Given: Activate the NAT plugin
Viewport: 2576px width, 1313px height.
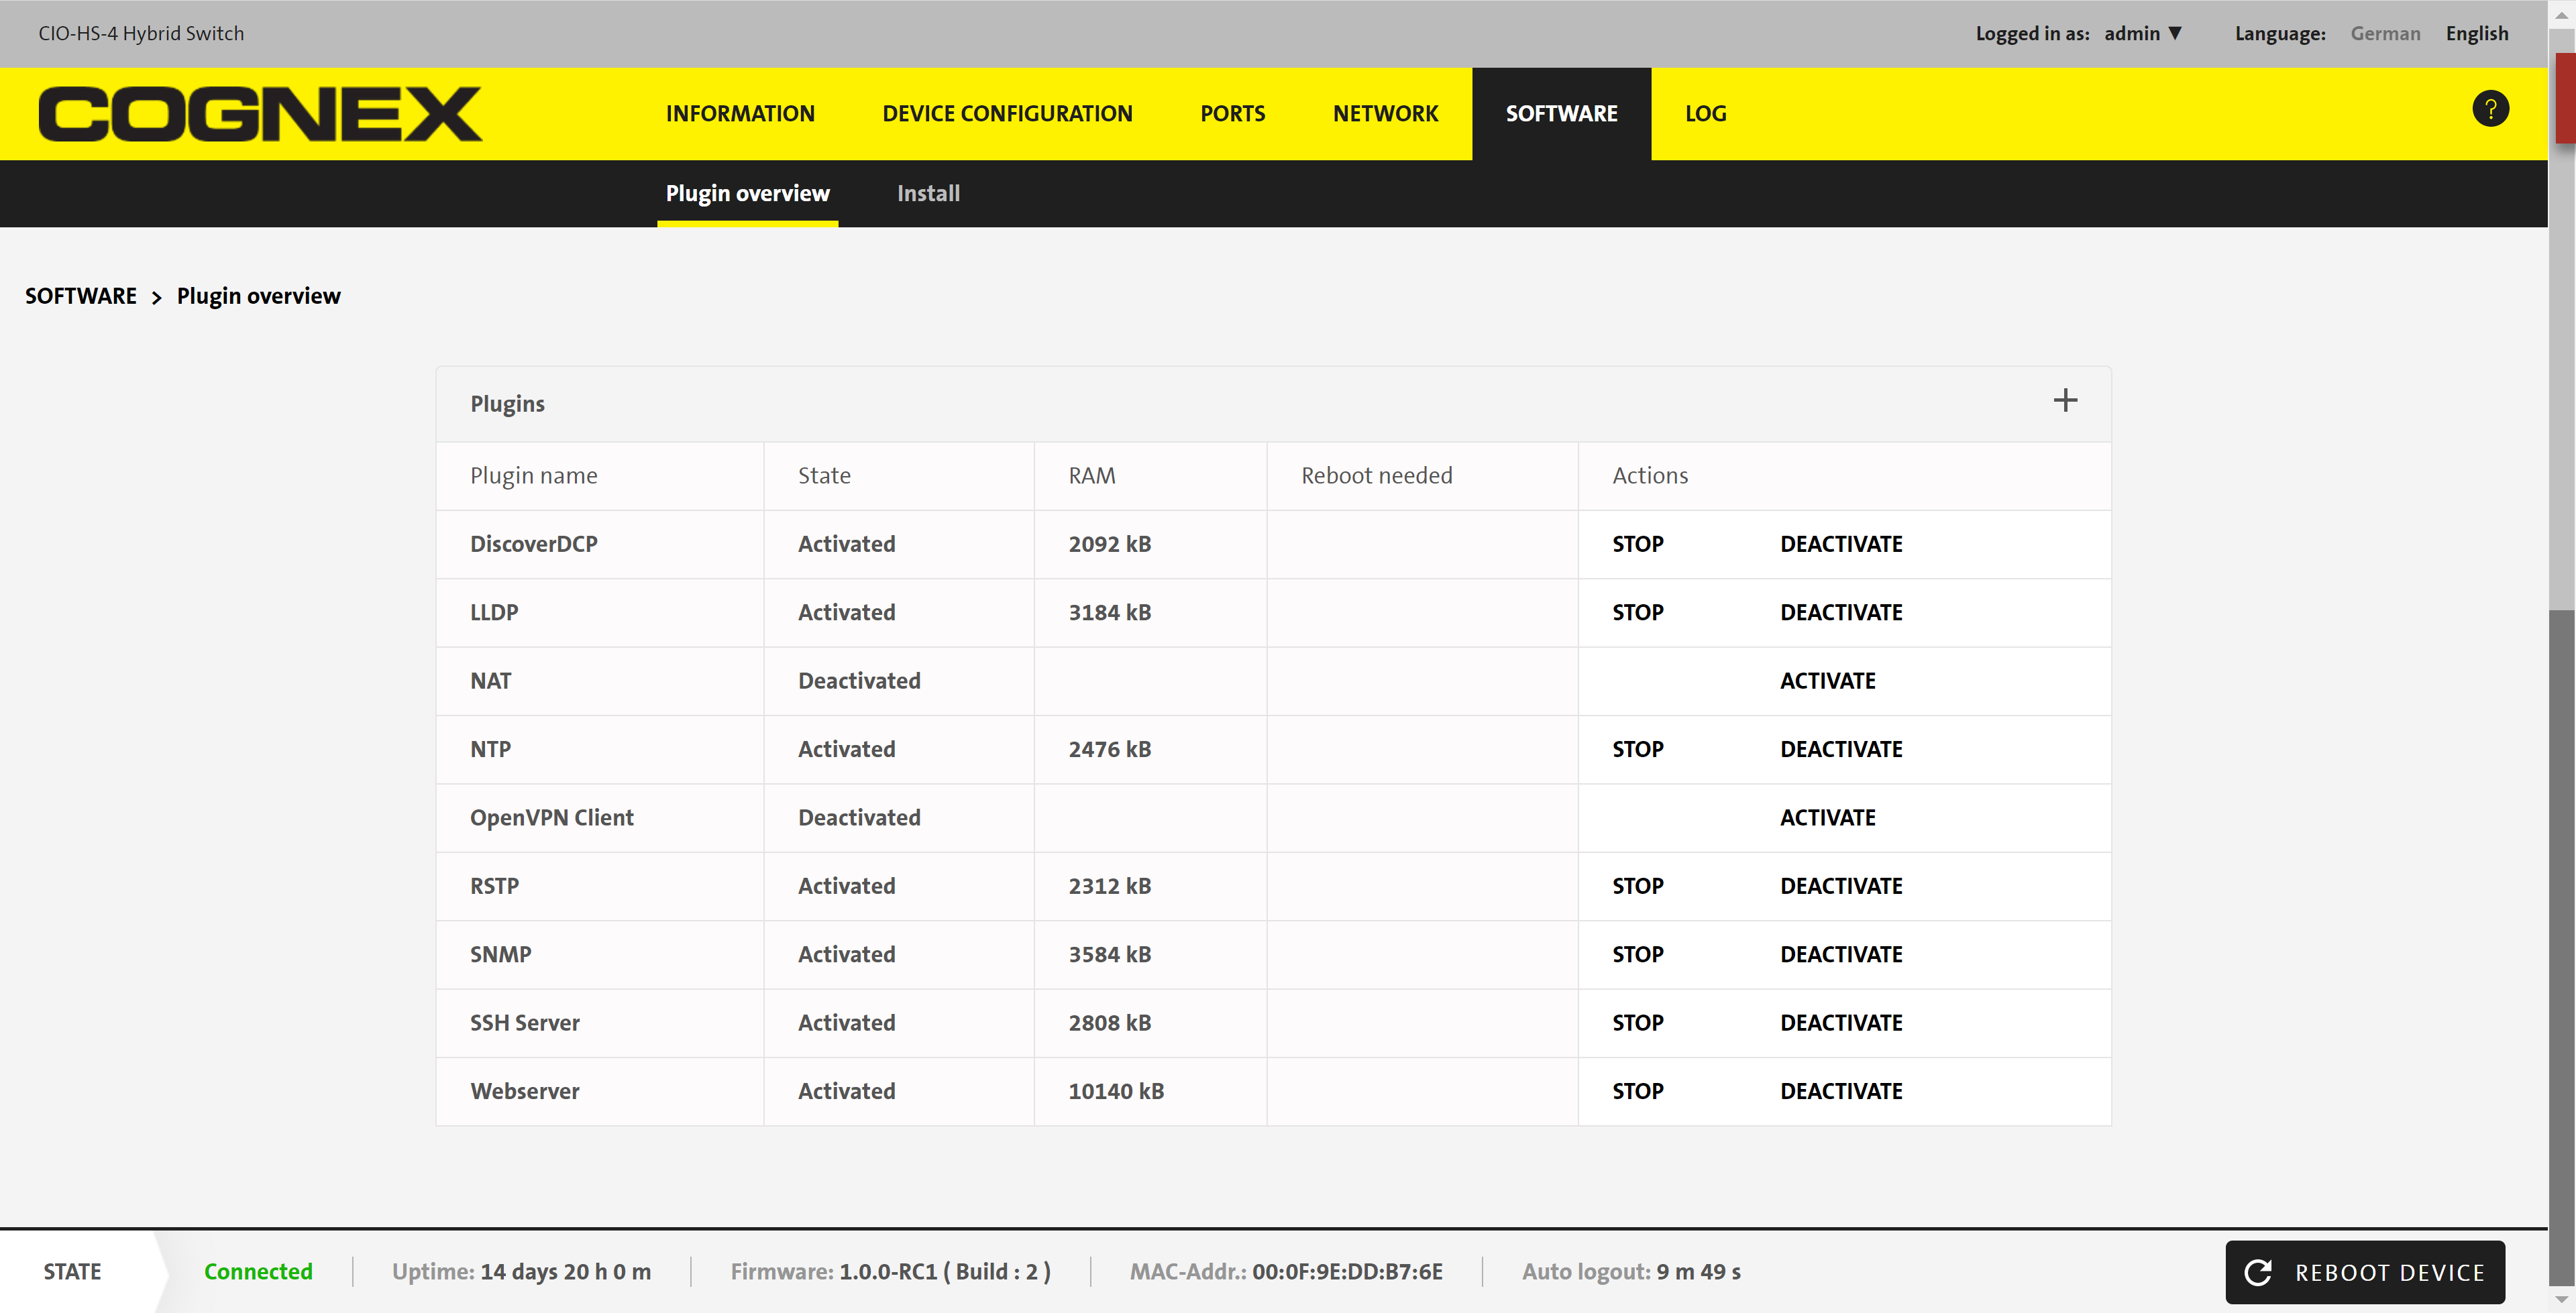Looking at the screenshot, I should (1827, 681).
